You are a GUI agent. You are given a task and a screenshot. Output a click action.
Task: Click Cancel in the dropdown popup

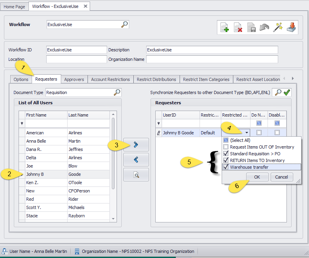[x=281, y=177]
